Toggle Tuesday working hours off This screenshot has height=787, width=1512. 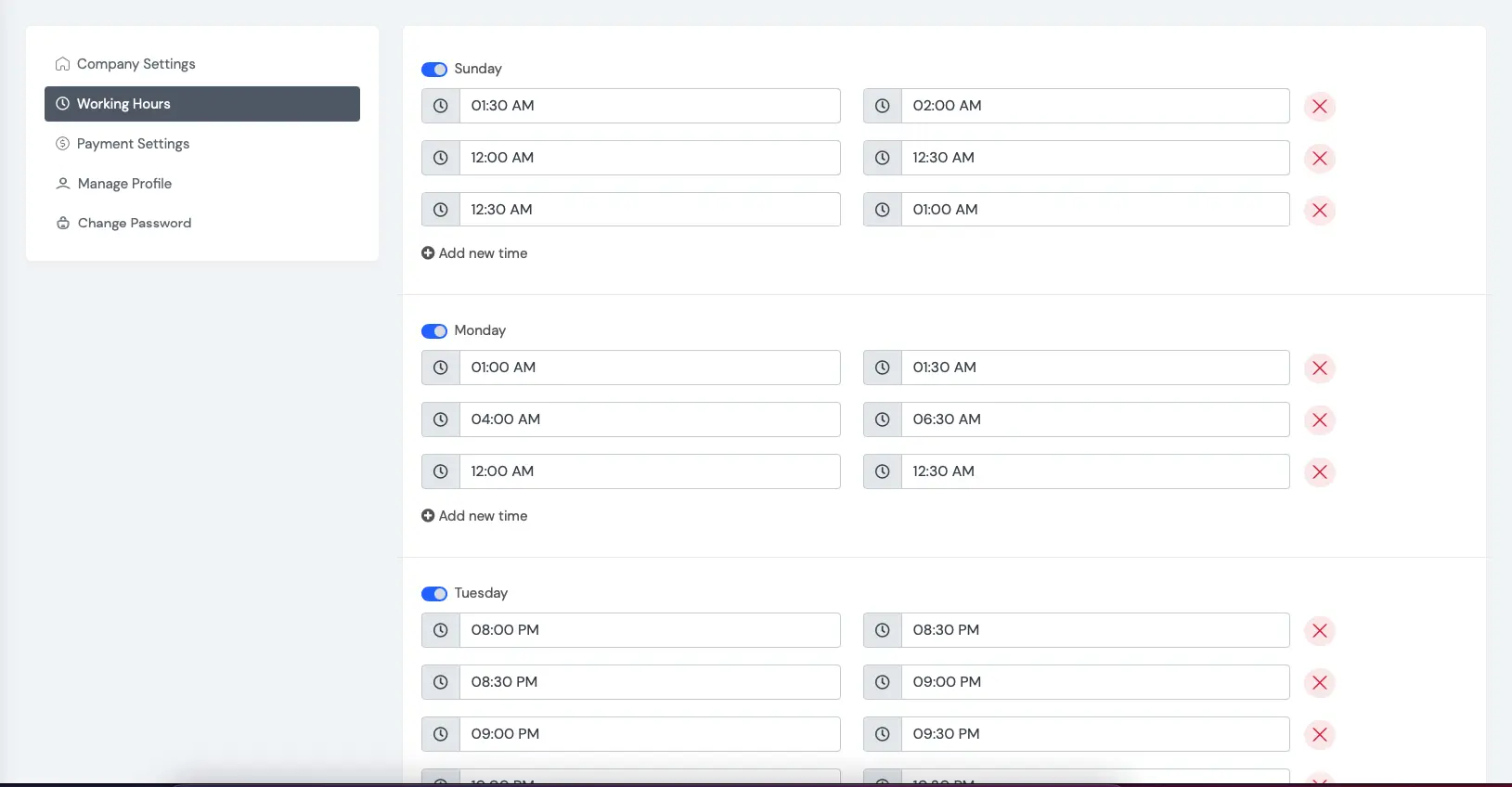[x=434, y=594]
